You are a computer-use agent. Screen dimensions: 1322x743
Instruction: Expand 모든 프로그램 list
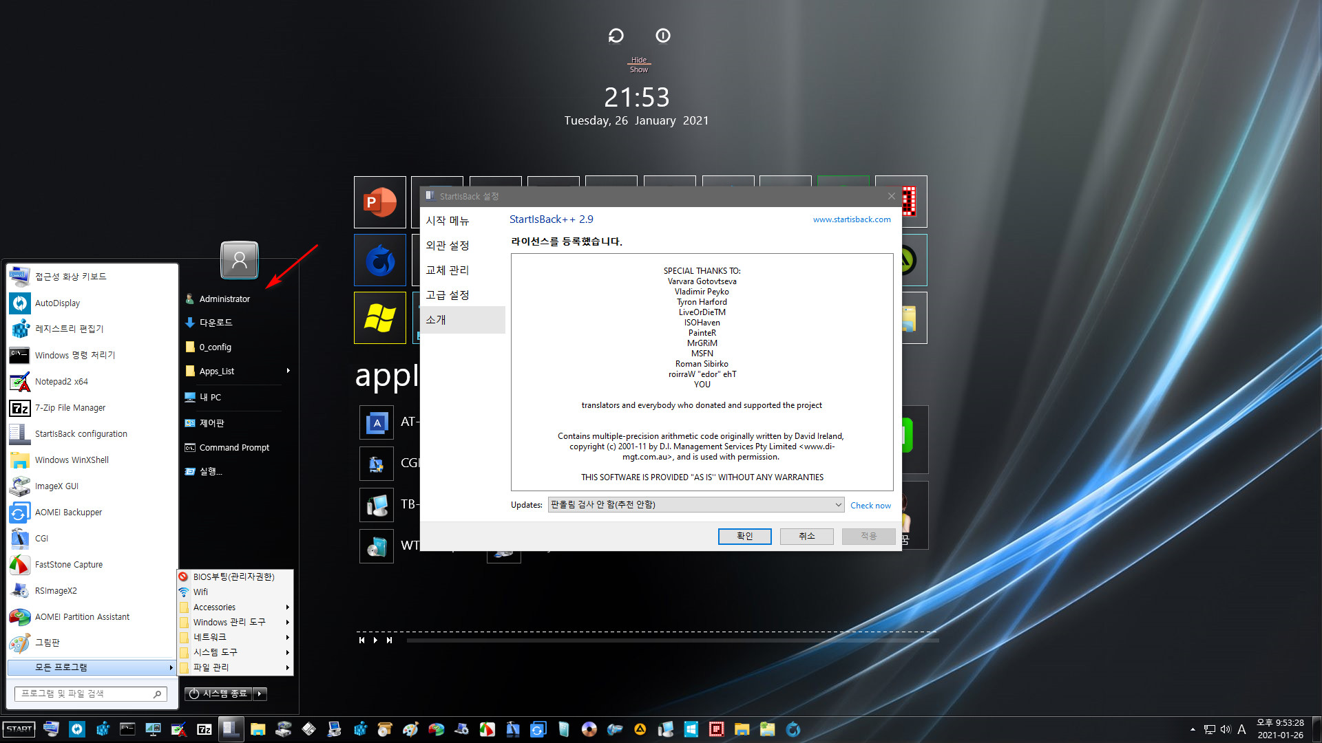pos(91,667)
